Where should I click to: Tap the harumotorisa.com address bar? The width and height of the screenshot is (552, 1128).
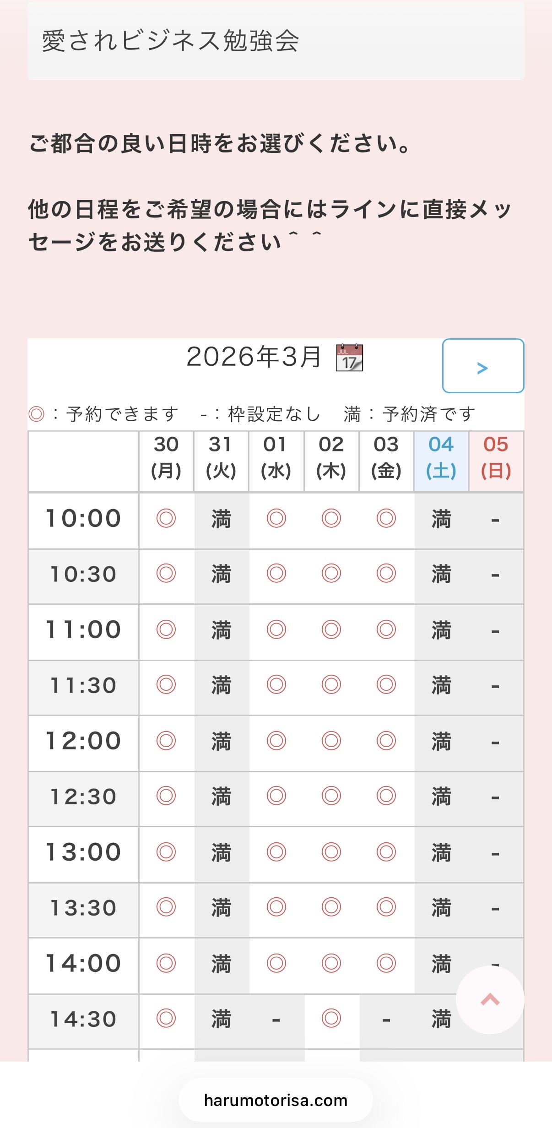(x=276, y=1101)
